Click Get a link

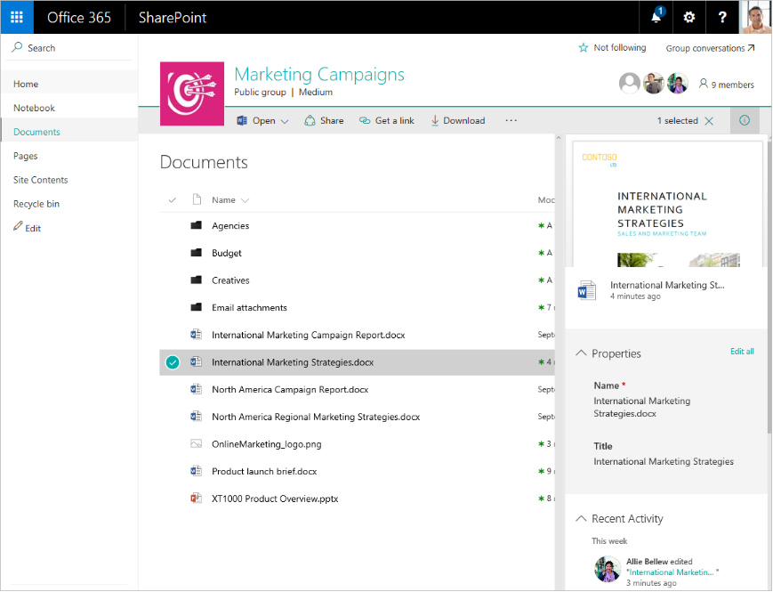coord(386,120)
